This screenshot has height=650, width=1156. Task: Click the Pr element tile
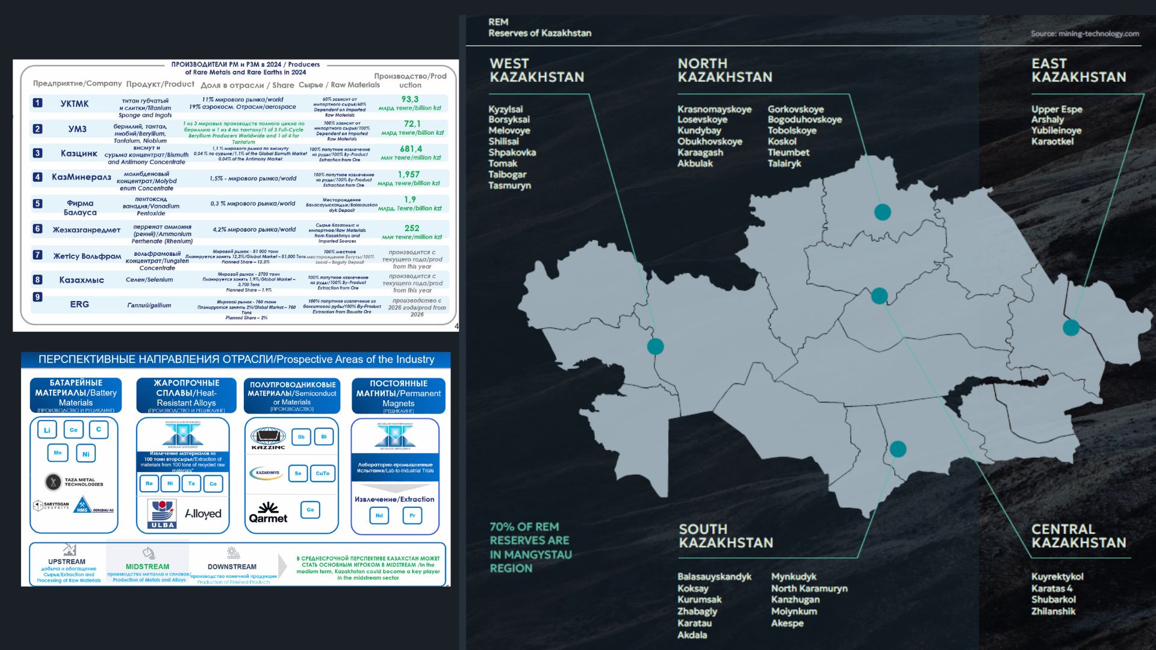coord(412,515)
